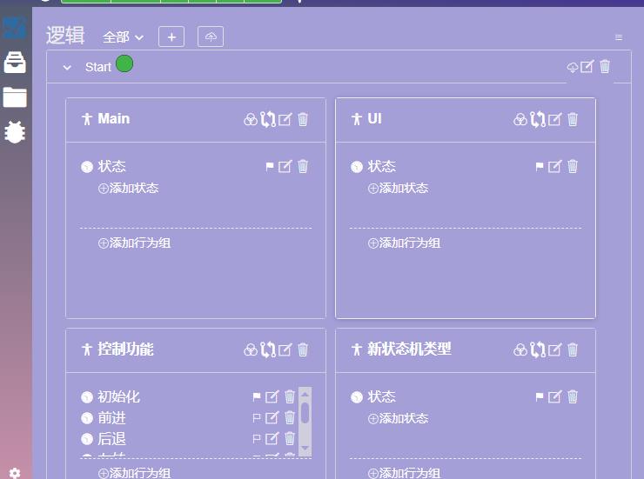
Task: Click the scroll up arrow in 控制功能 list
Action: point(305,394)
